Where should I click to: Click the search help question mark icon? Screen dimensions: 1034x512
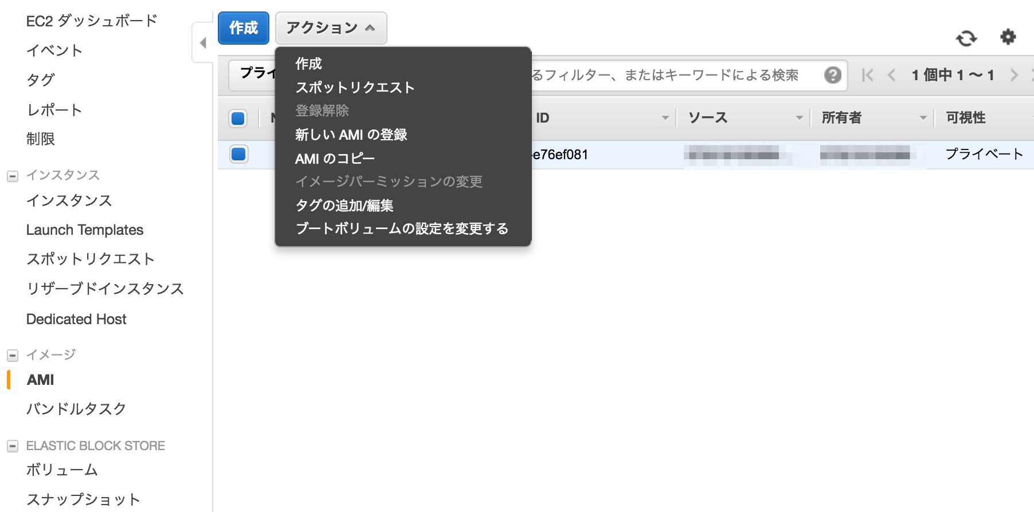click(833, 75)
